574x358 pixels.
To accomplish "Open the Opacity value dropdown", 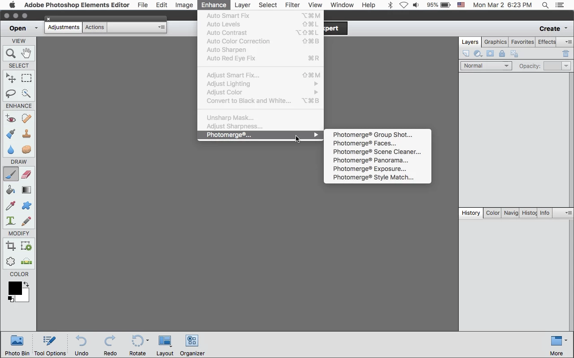I will [566, 66].
